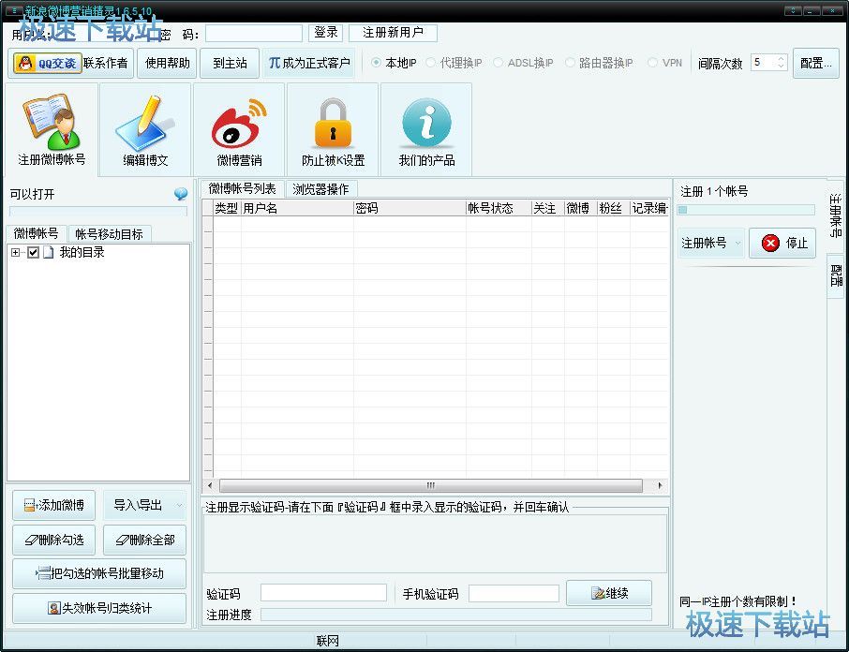
Task: Click the blue speech bubble icon
Action: coord(181,195)
